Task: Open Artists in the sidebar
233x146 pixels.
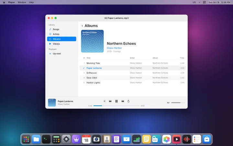Action: (x=61, y=34)
